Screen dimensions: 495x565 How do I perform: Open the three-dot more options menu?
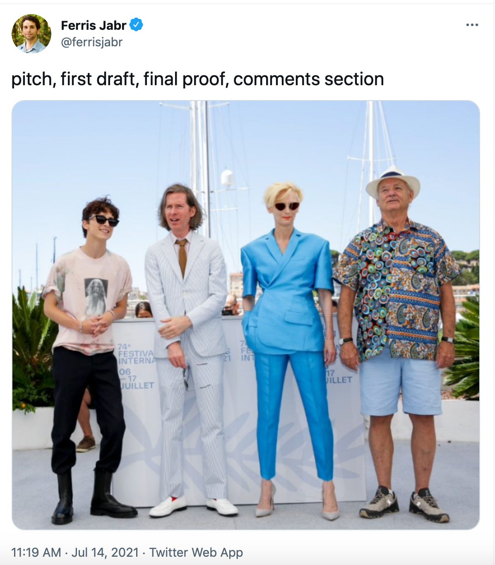point(472,25)
